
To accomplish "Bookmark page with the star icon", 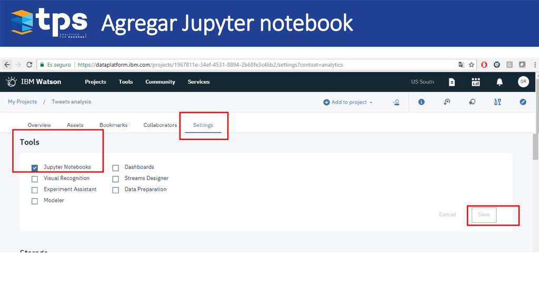I will pos(471,65).
